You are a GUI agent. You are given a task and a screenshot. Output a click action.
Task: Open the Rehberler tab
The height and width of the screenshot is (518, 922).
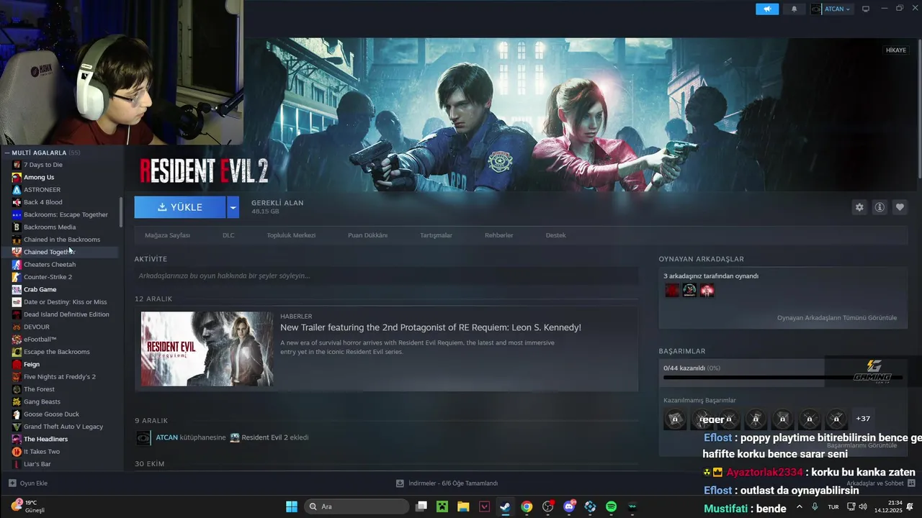click(x=498, y=235)
